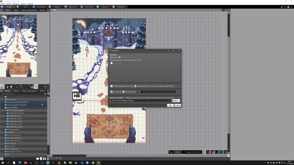
Task: Open the Objects tab beside the lower Scenes tab
Action: click(17, 91)
